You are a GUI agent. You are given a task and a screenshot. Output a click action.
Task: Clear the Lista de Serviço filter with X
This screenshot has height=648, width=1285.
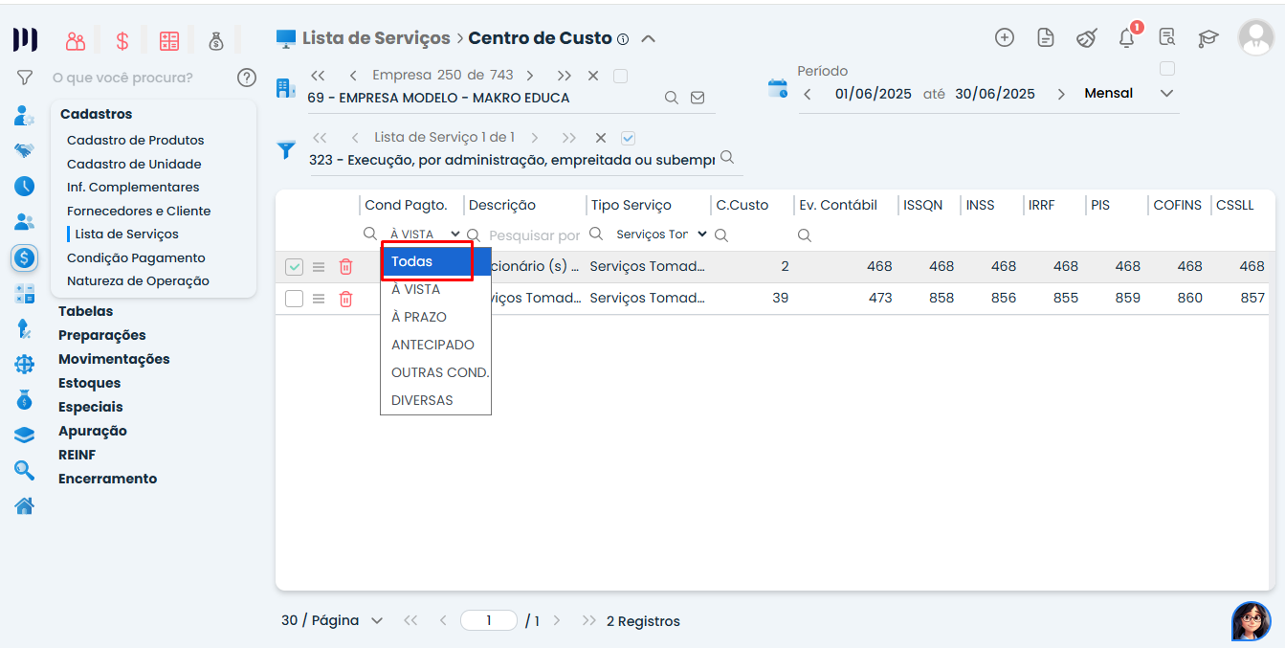[x=601, y=138]
